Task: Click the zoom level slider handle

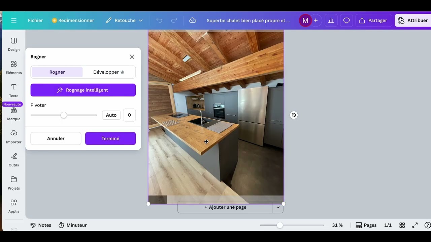Action: click(x=280, y=225)
